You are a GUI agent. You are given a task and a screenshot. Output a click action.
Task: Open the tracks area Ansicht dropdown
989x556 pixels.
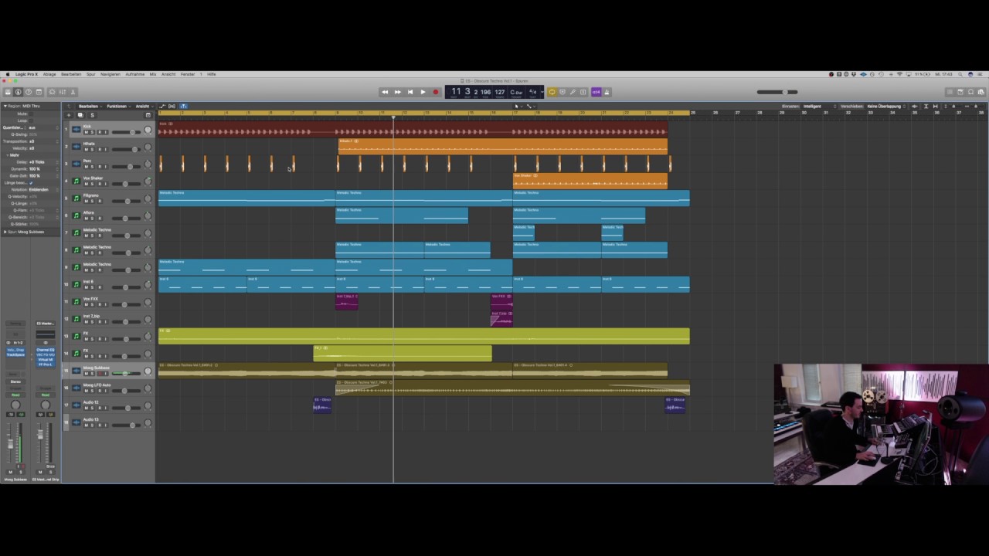(144, 106)
